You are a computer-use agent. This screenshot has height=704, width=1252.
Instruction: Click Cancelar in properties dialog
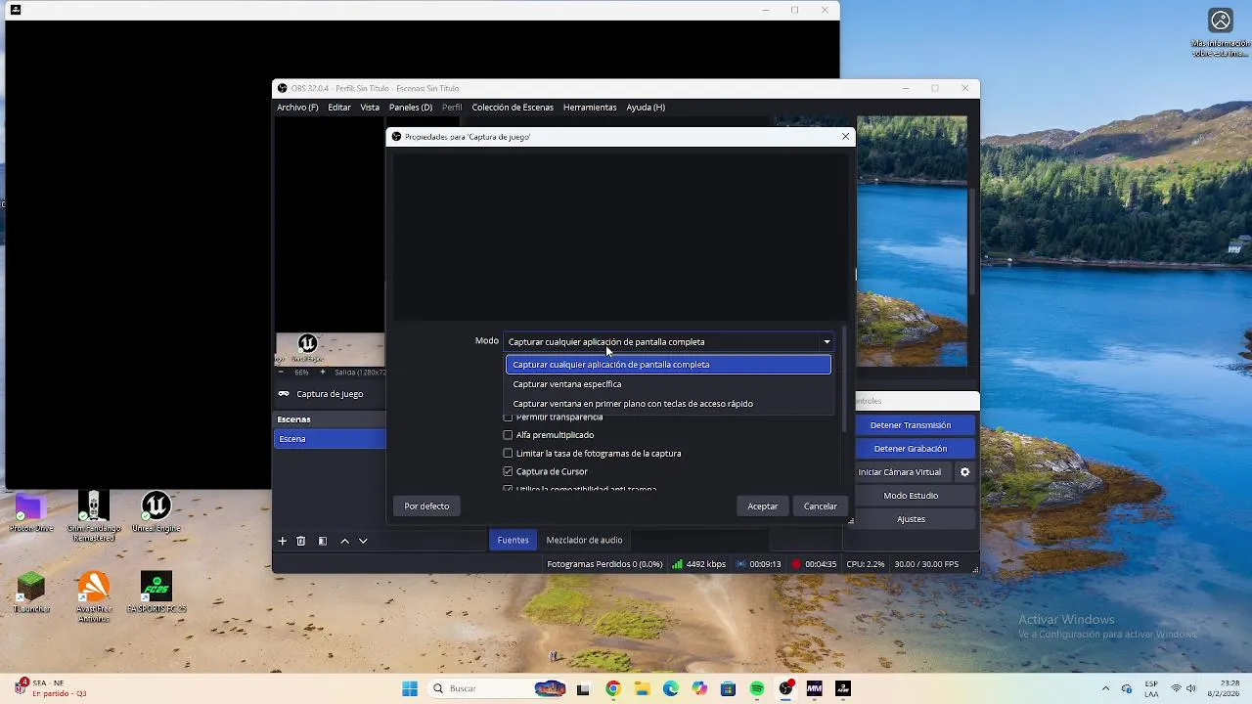(x=821, y=506)
